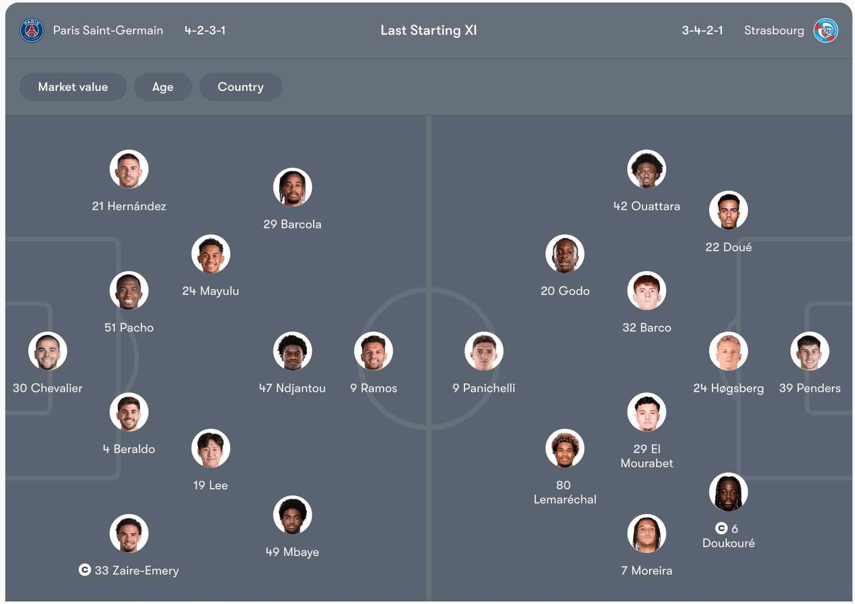Click the captain badge beside Zaire-Emery

(x=85, y=570)
